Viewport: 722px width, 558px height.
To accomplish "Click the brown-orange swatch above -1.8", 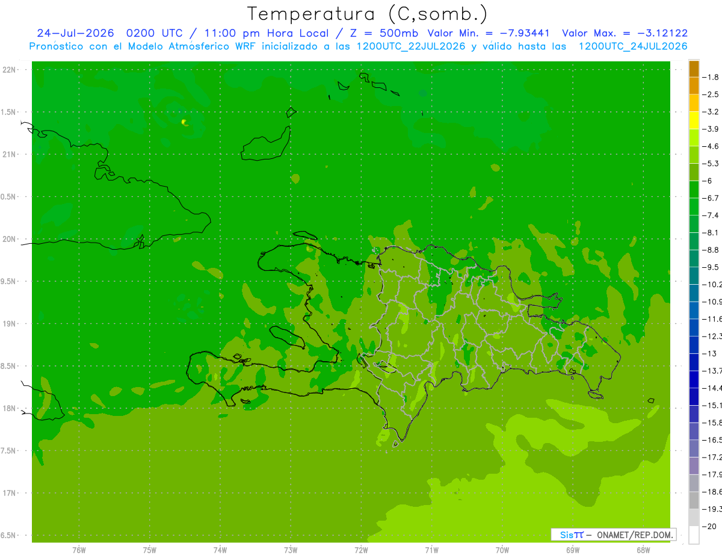I will coord(694,69).
